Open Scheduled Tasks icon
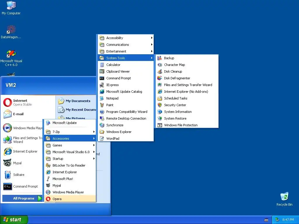This screenshot has width=299, height=224. (160, 98)
